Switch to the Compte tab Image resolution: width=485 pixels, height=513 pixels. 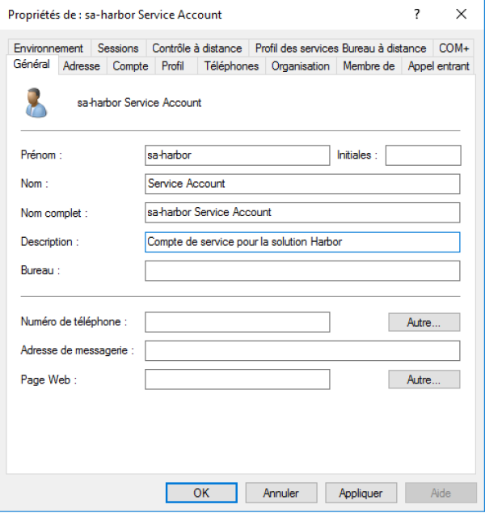(x=130, y=66)
